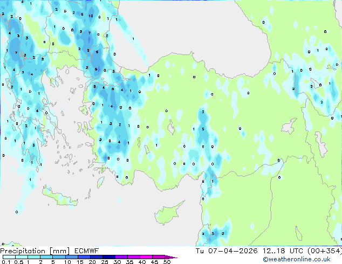This screenshot has width=342, height=264.
Task: Select the 40–45 mm bright magenta legend swatch
Action: pos(146,257)
